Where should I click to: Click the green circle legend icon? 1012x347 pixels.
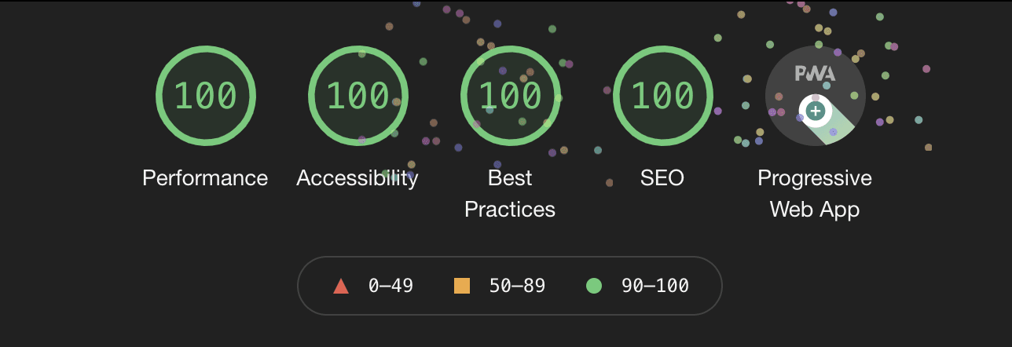(x=594, y=286)
